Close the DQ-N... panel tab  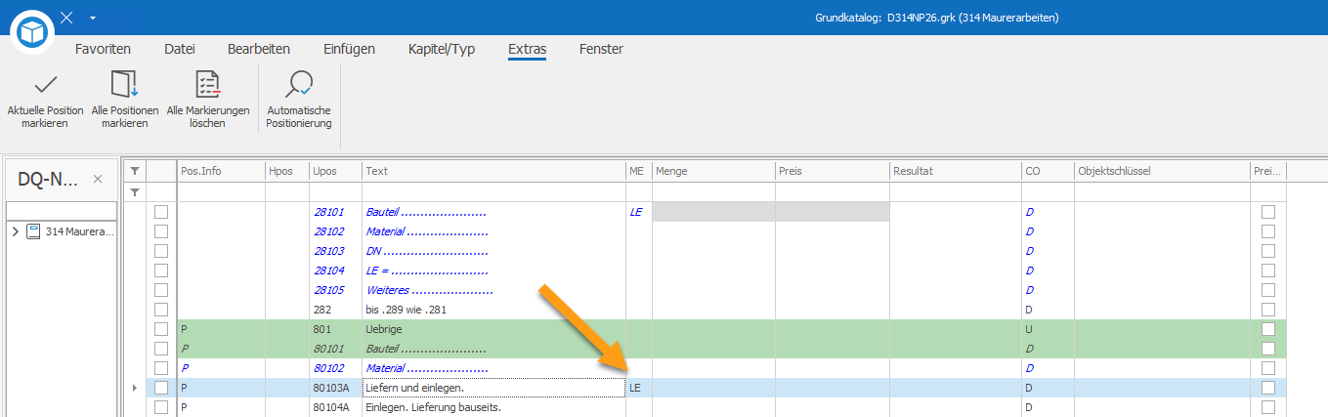coord(98,179)
